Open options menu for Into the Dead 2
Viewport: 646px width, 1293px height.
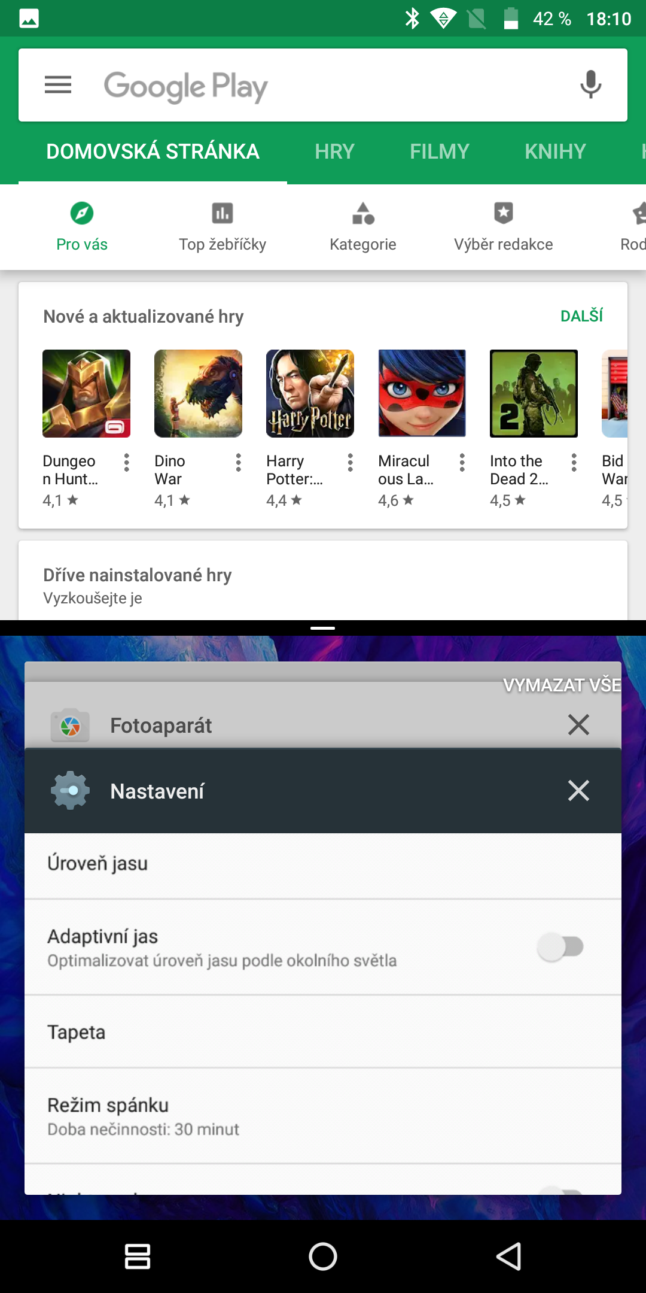pyautogui.click(x=574, y=462)
